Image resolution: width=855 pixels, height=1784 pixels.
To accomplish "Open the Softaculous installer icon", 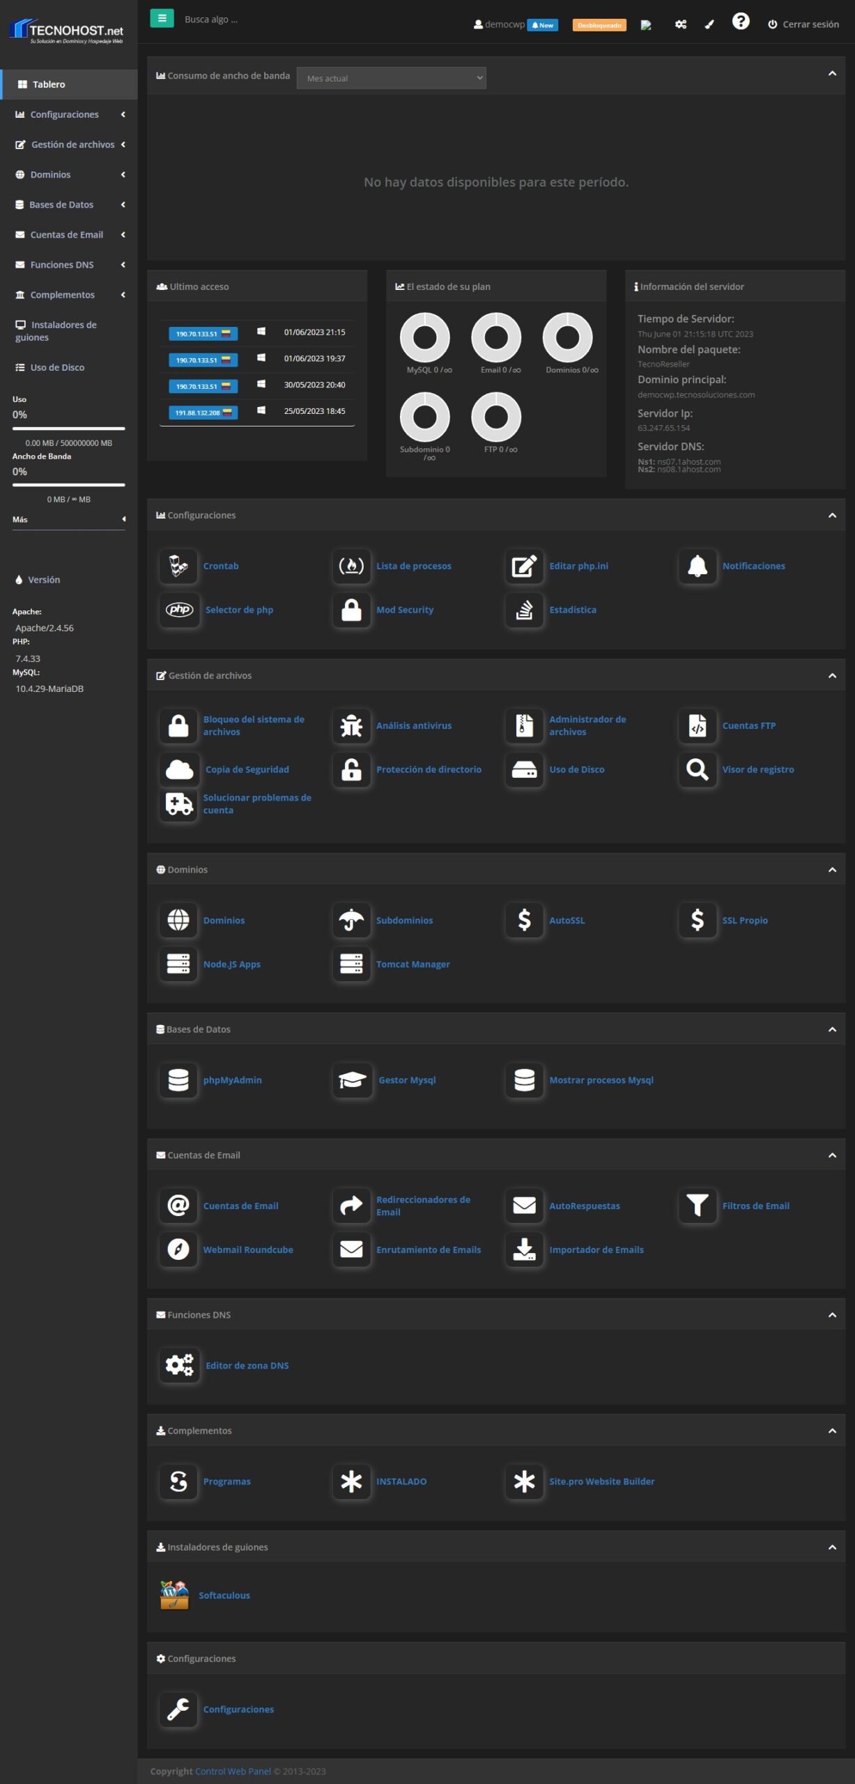I will 174,1595.
